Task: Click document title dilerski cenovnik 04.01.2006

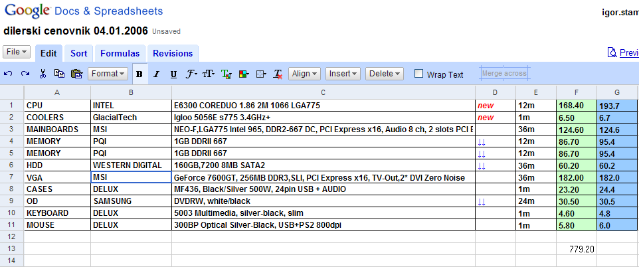Action: pos(76,31)
